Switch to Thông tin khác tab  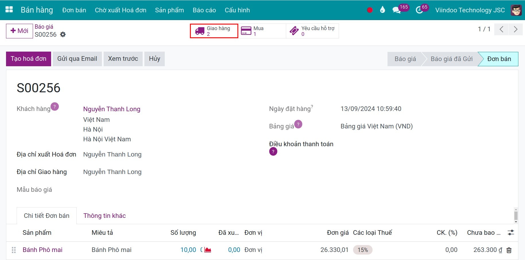[104, 216]
